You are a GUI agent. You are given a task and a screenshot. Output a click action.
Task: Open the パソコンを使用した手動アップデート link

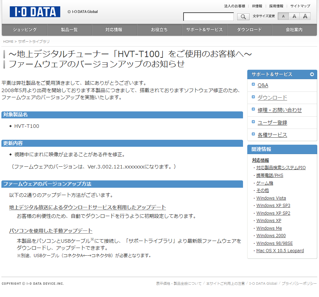(51, 231)
